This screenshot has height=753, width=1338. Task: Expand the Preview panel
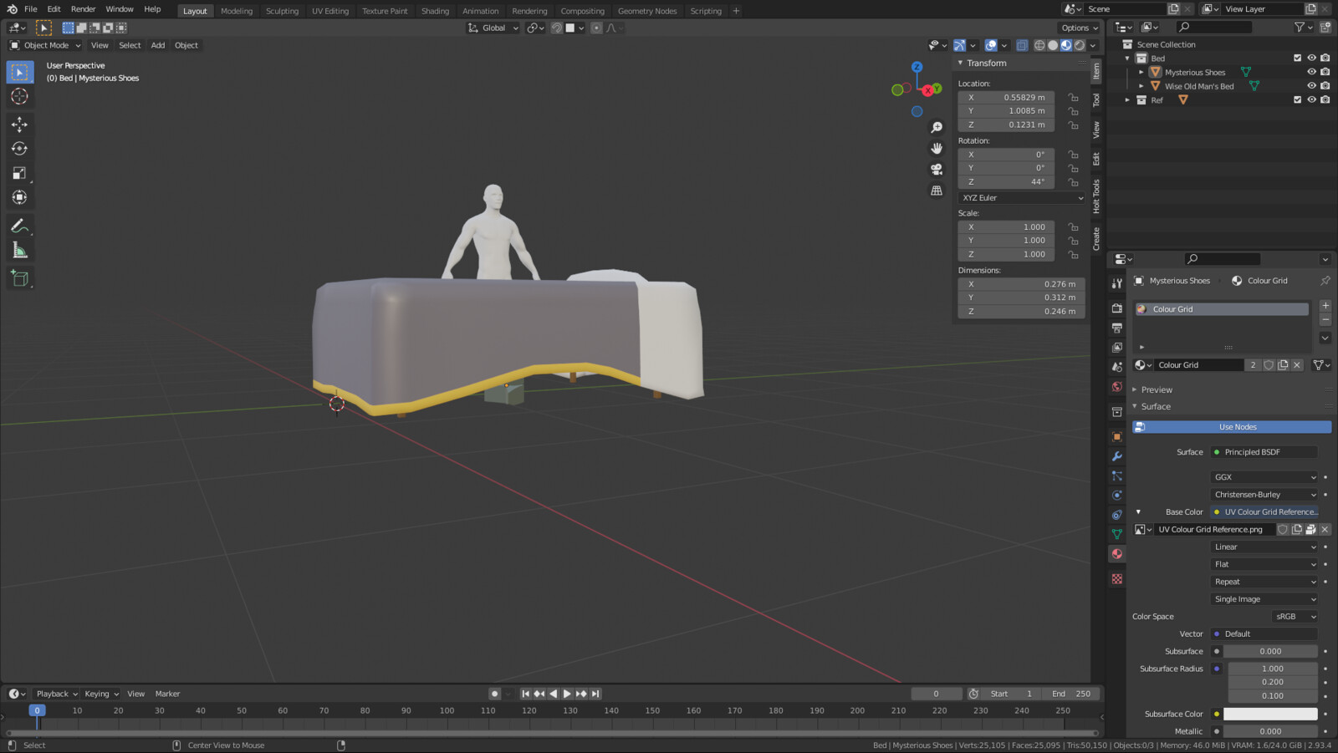pos(1157,389)
